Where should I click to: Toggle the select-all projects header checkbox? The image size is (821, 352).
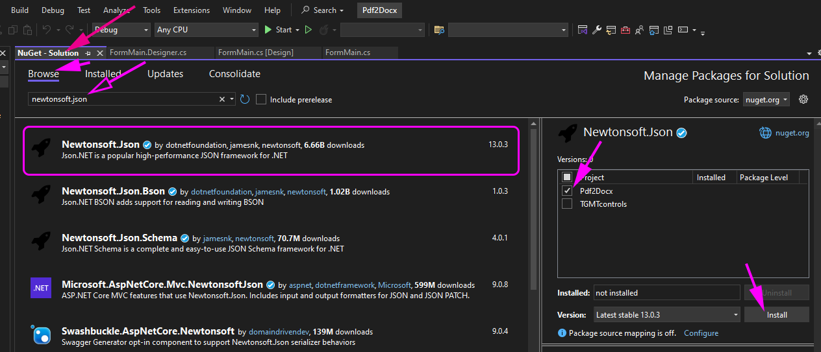pos(567,177)
